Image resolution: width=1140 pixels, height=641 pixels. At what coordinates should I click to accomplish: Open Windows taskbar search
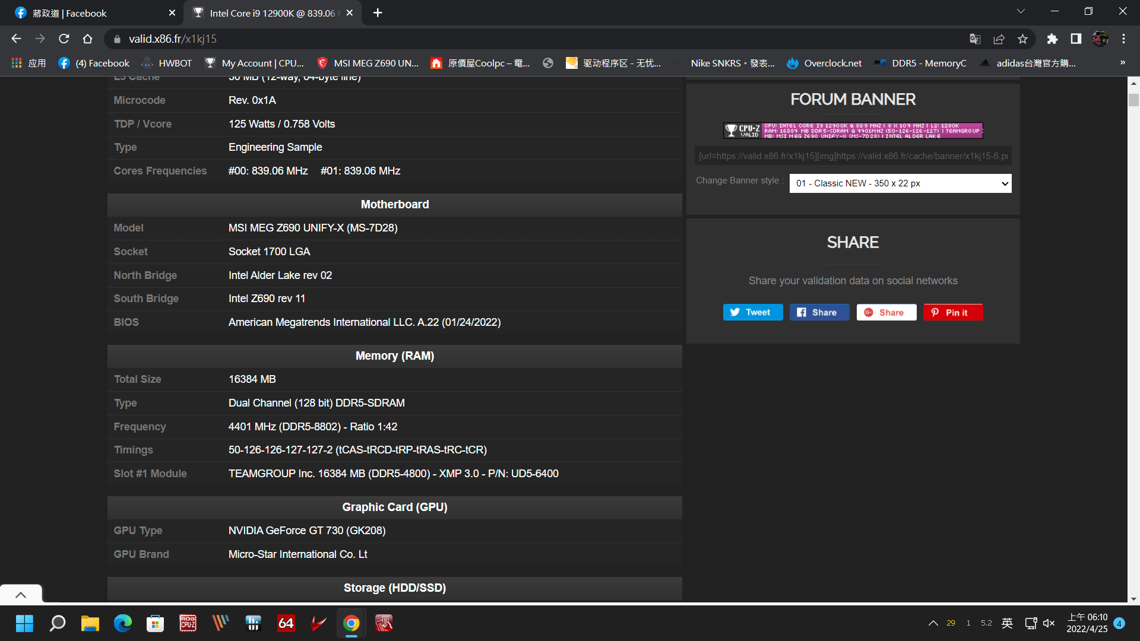pyautogui.click(x=58, y=623)
